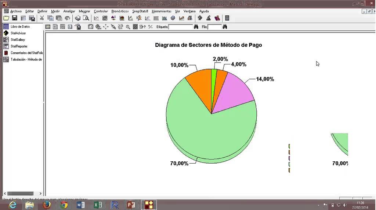376x210 pixels.
Task: Open Internet Explorer from the taskbar
Action: [x=12, y=205]
